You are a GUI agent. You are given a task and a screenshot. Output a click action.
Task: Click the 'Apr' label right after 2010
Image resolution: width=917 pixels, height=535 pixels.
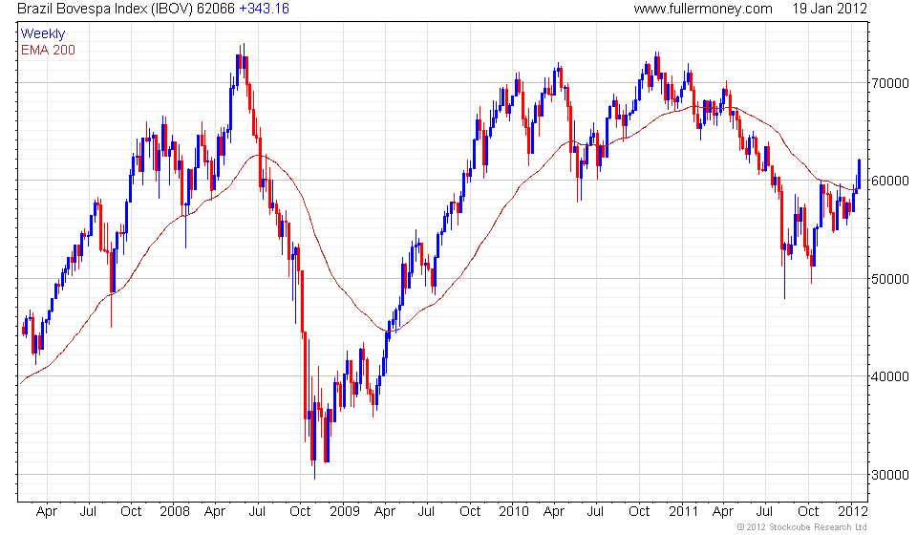[x=554, y=512]
